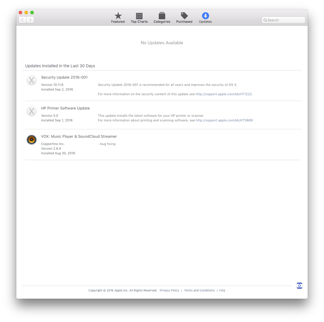324x322 pixels.
Task: Click the HP Printer Software Update title
Action: [x=65, y=108]
